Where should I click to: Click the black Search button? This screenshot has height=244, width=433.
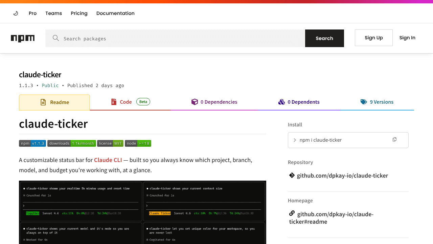coord(324,38)
